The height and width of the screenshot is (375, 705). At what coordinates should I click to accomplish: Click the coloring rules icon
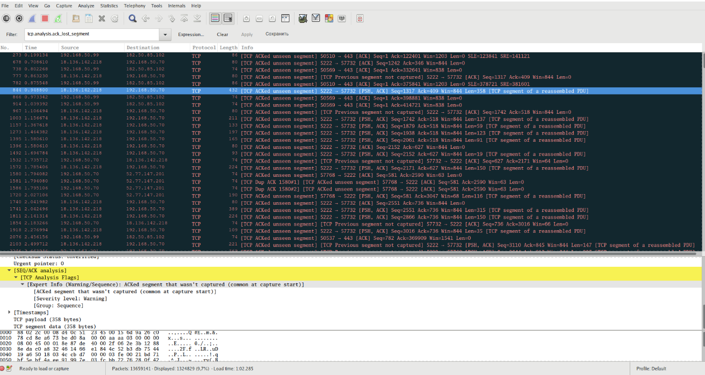tap(329, 18)
